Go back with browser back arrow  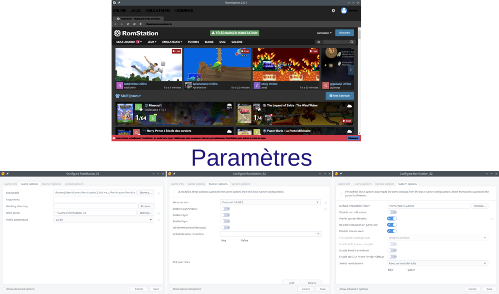116,24
